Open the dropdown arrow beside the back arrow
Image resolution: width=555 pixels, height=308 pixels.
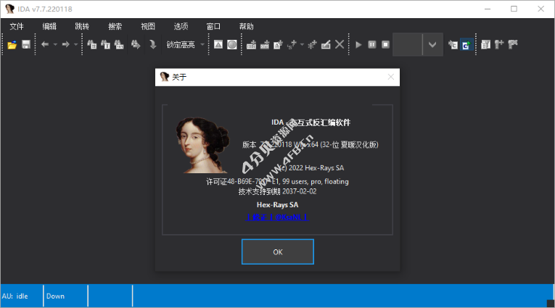(55, 44)
